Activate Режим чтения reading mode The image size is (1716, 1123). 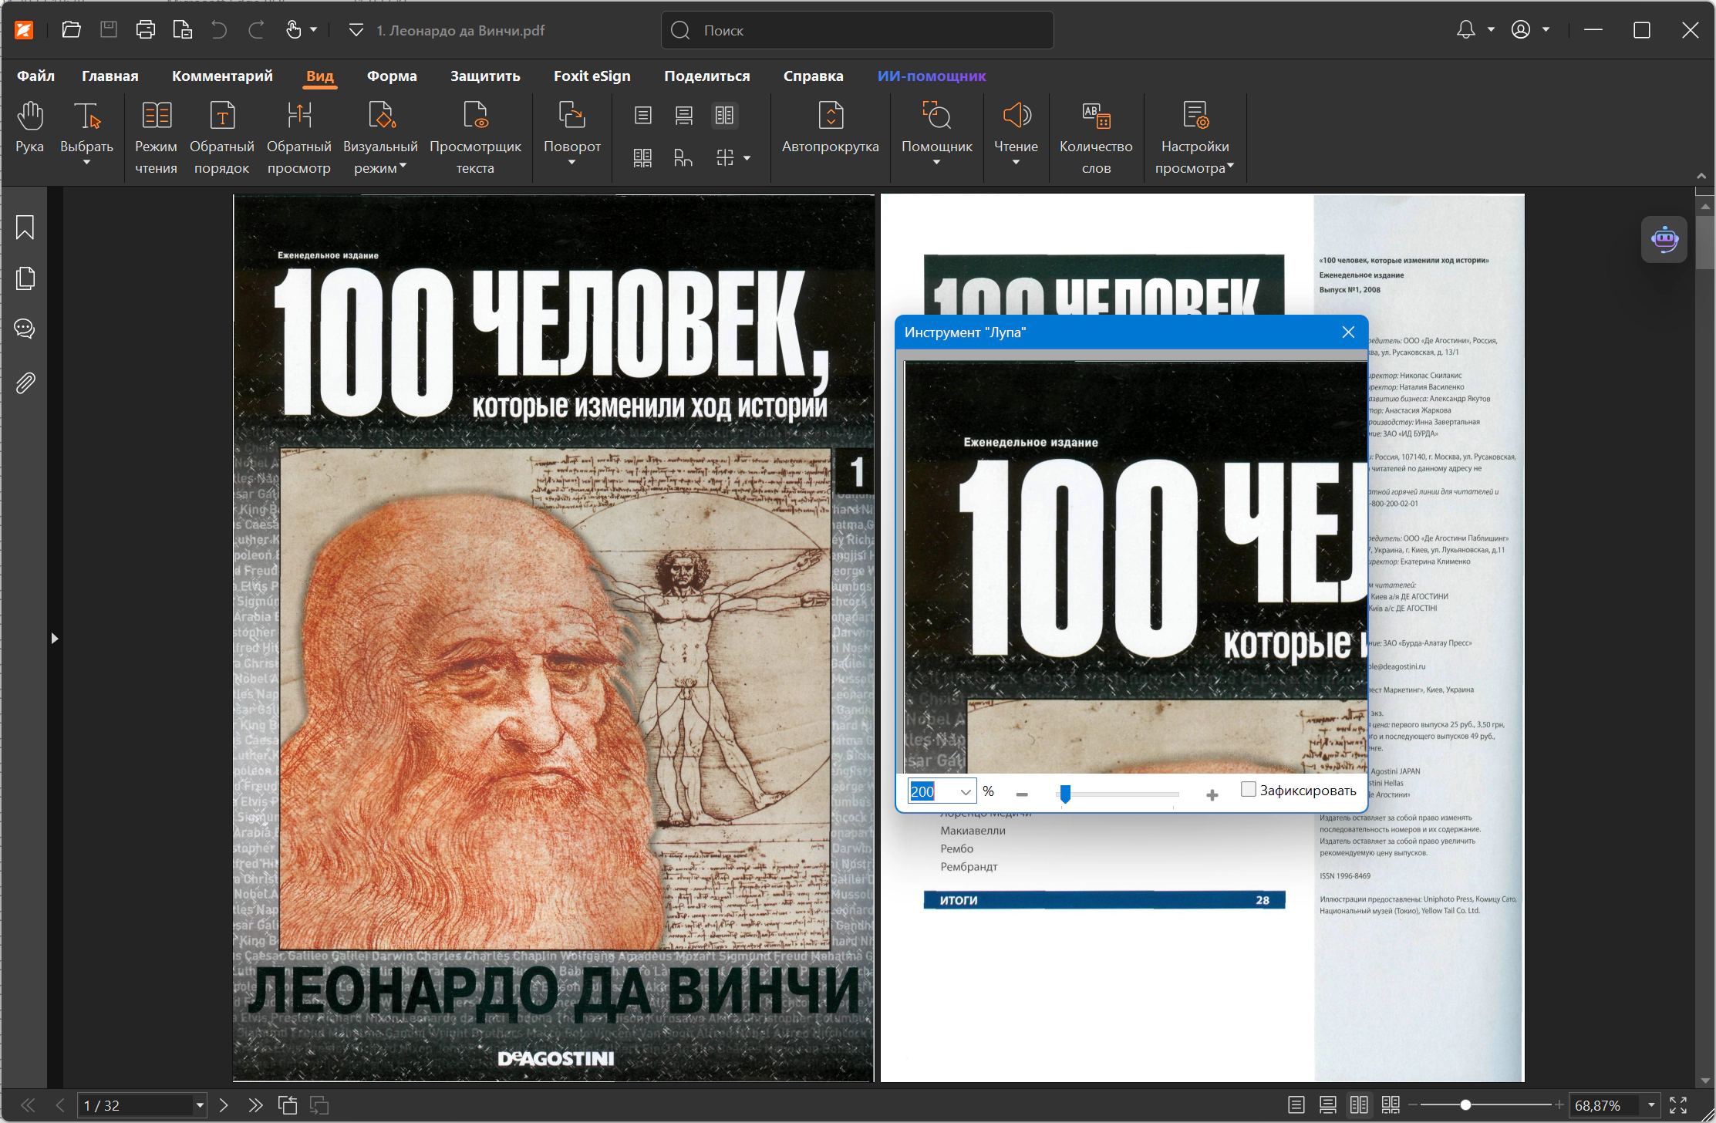pyautogui.click(x=157, y=138)
